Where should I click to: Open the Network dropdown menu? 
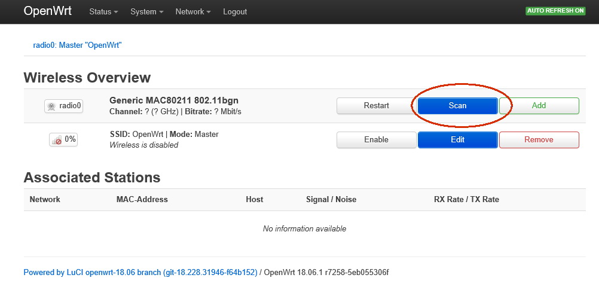coord(193,12)
